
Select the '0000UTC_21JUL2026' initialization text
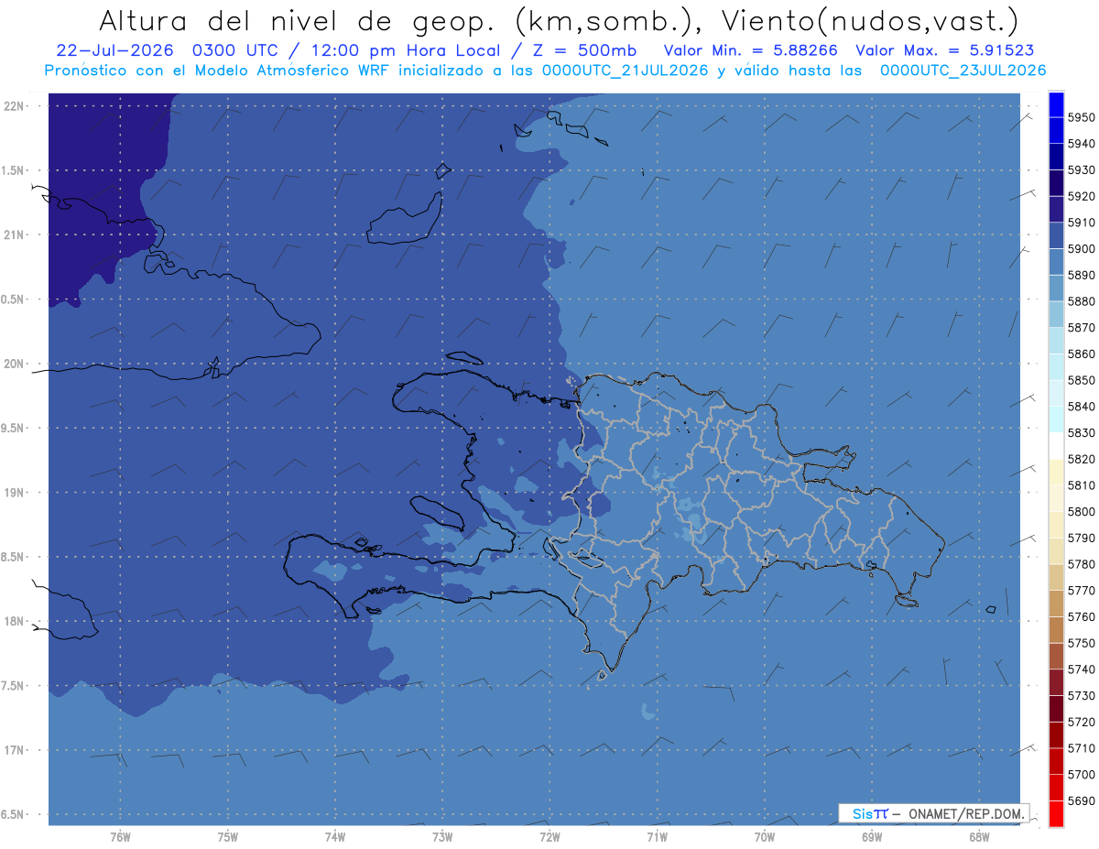click(x=626, y=71)
